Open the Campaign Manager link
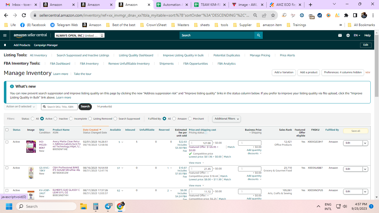Viewport: 379px width, 213px height. point(46,45)
